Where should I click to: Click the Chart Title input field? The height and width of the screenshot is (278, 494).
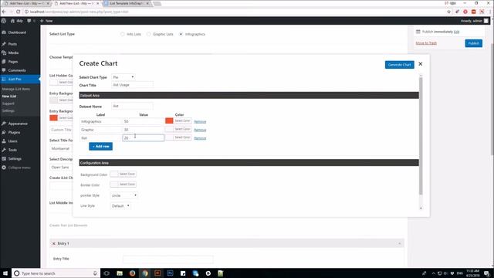pyautogui.click(x=132, y=85)
